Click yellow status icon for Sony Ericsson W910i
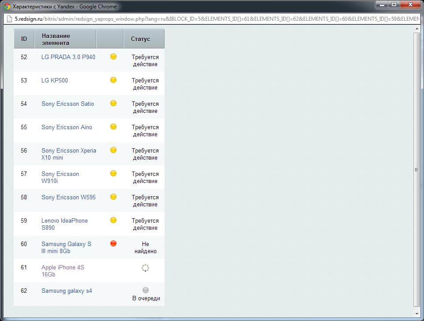 tap(113, 173)
